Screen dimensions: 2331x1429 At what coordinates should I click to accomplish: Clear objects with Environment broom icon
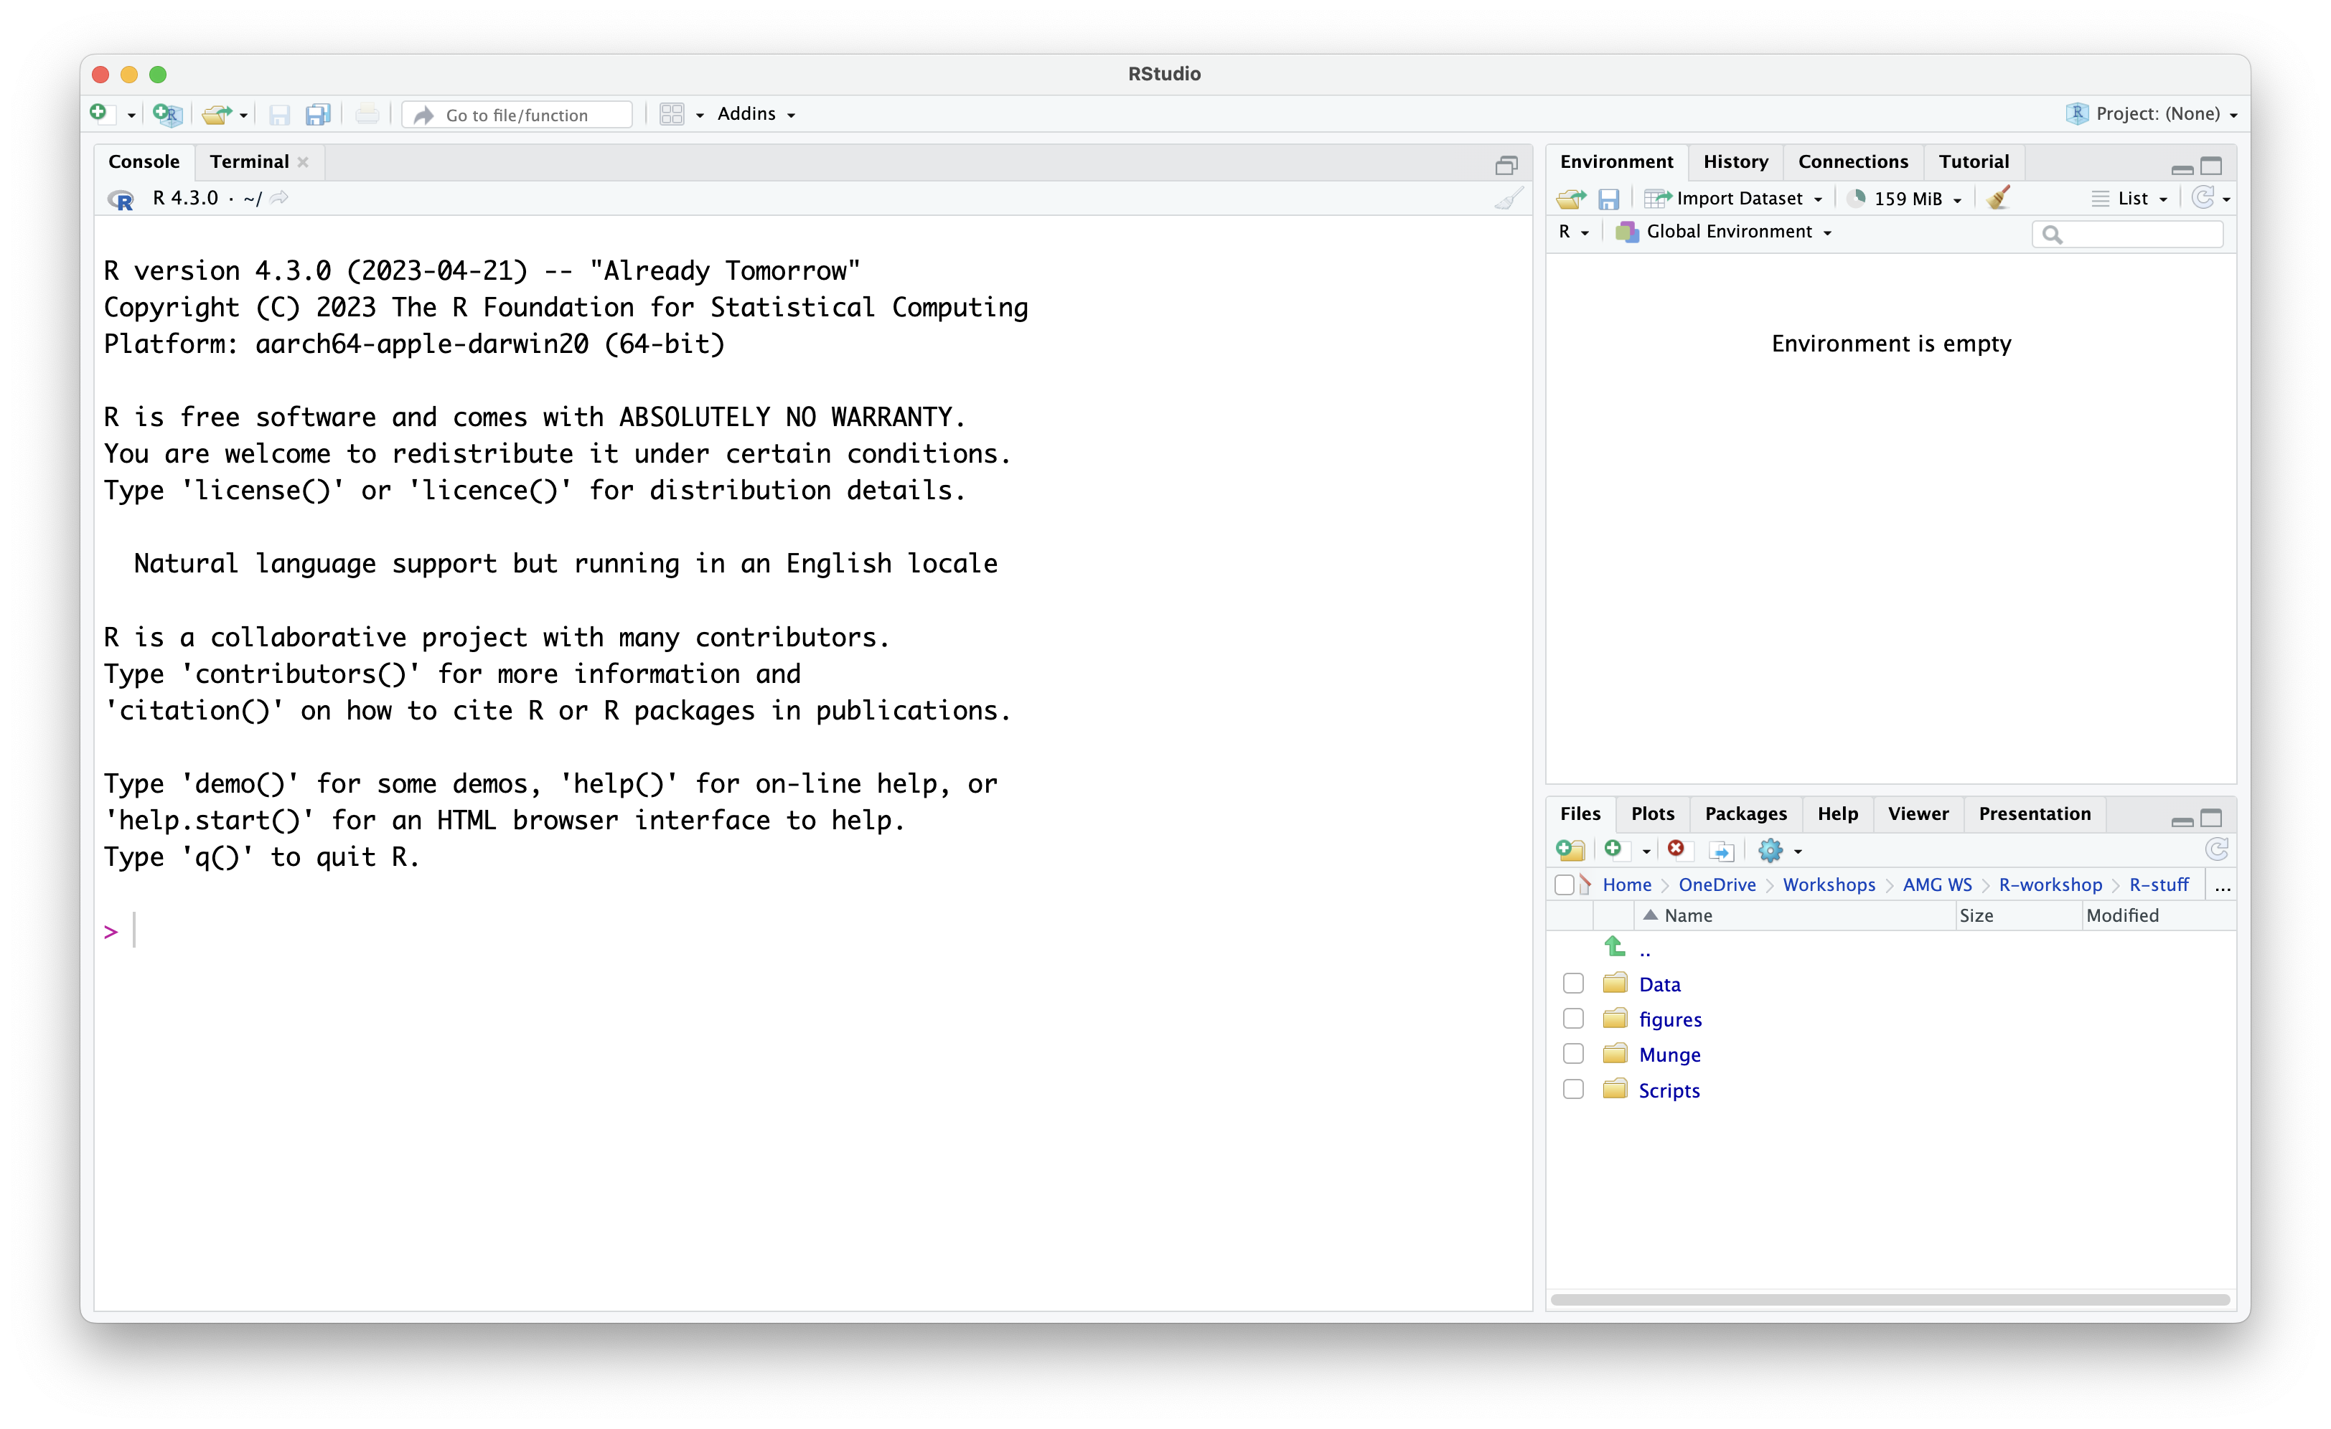1998,198
